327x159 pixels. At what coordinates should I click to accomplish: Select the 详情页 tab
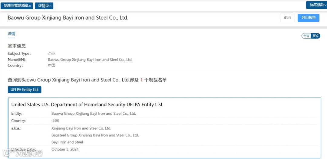(x=44, y=6)
